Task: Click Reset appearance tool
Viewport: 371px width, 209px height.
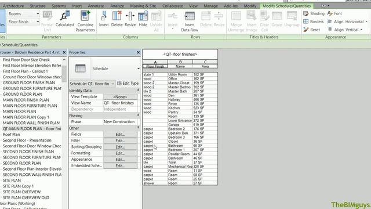Action: point(312,30)
